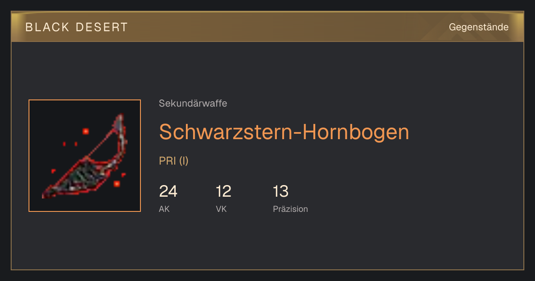
Task: Click the red spark below the bow
Action: (117, 183)
